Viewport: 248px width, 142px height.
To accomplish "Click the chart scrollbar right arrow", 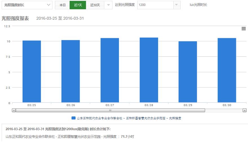I will [x=244, y=110].
